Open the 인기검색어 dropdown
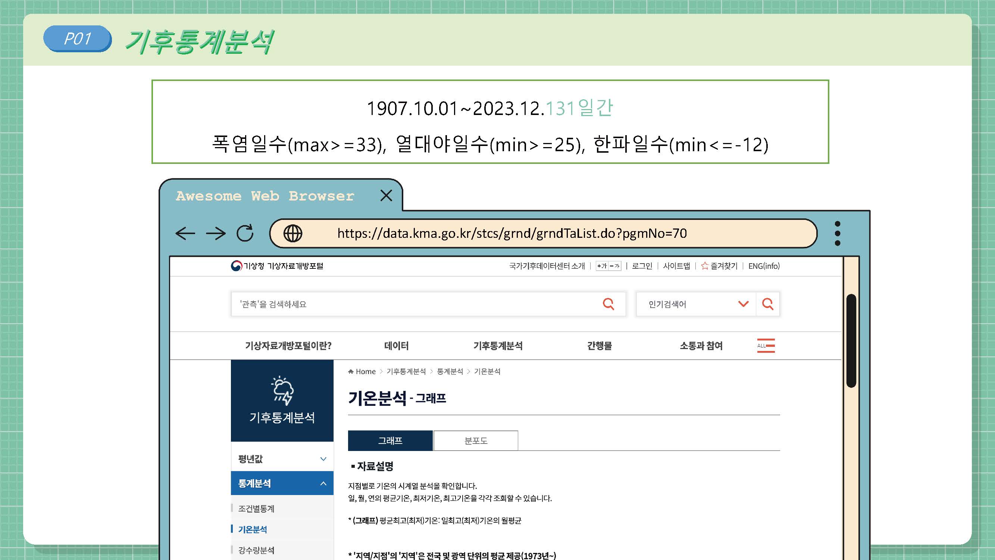The height and width of the screenshot is (560, 995). pos(743,304)
